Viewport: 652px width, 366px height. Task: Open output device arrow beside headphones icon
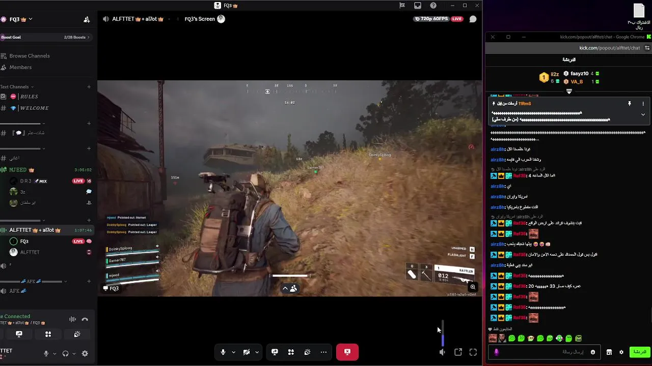click(x=74, y=353)
